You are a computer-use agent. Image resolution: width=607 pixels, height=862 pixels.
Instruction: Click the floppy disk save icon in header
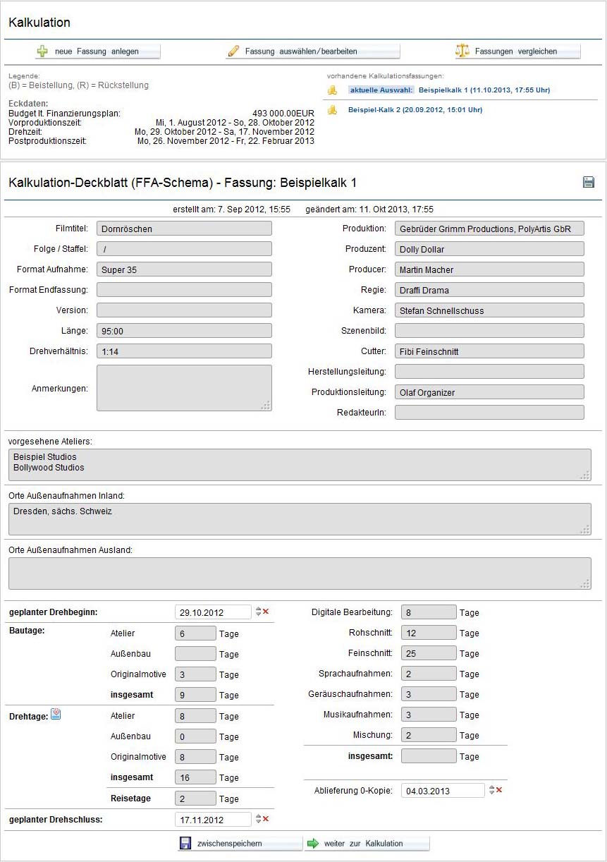[589, 182]
